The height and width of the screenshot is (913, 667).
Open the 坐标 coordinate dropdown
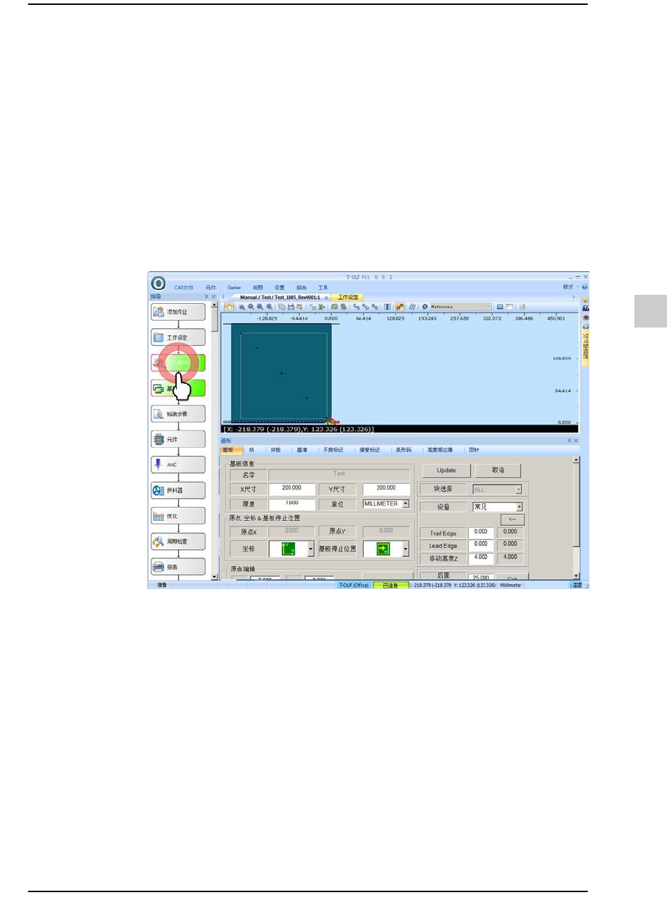291,549
